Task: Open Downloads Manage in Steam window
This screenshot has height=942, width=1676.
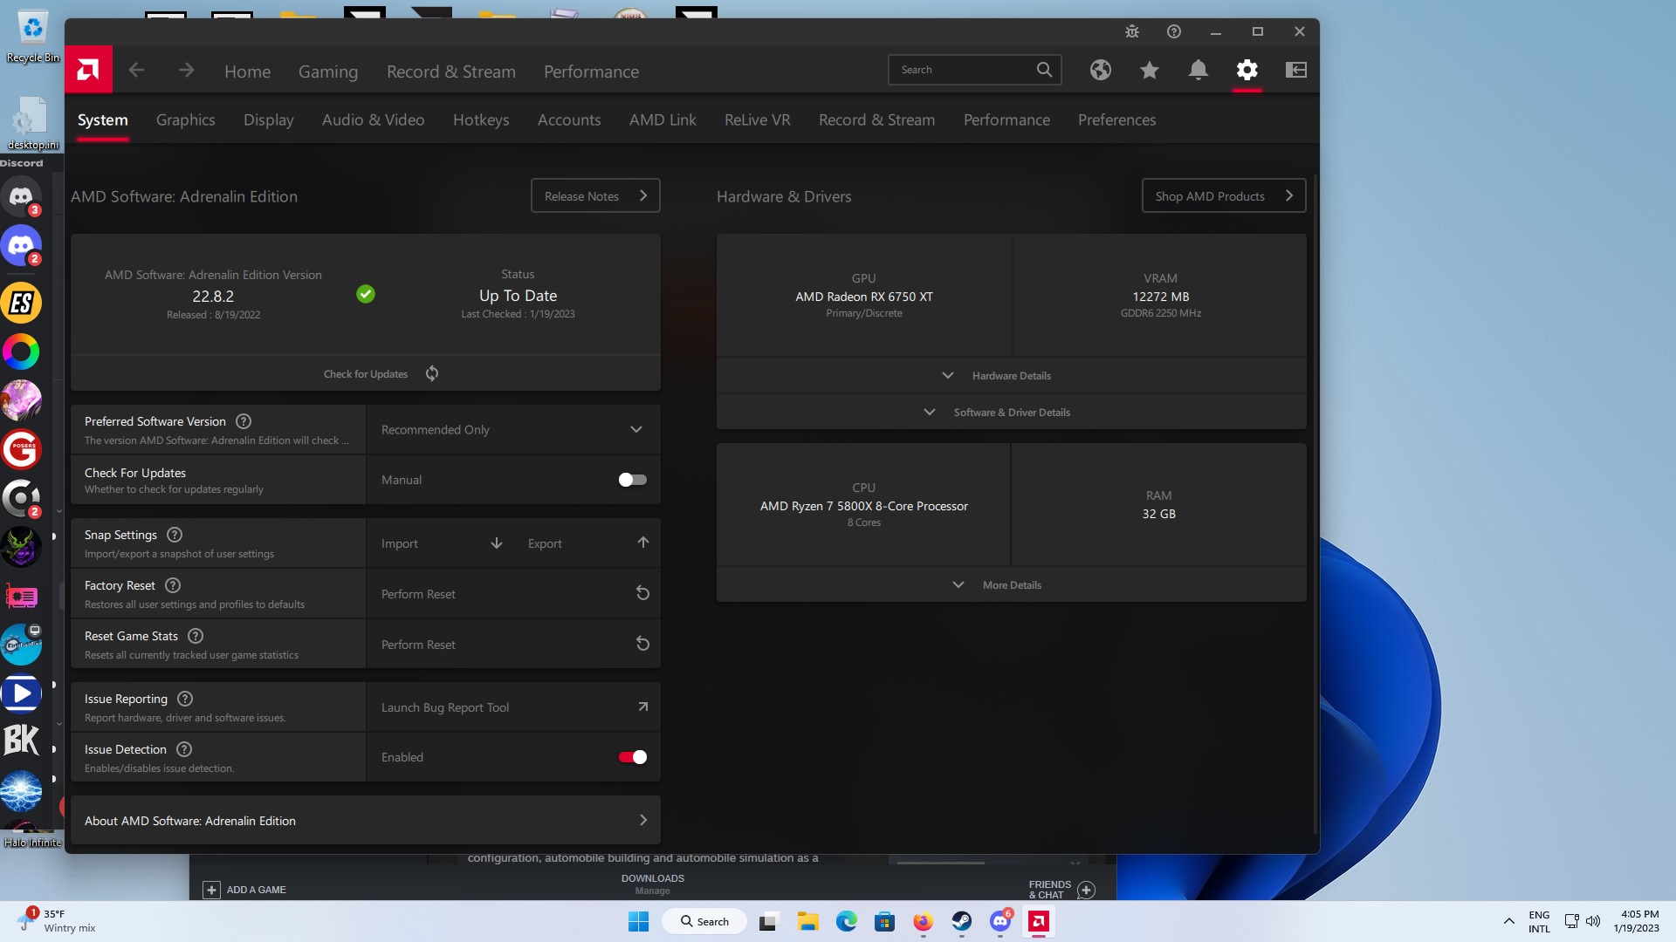Action: click(652, 884)
